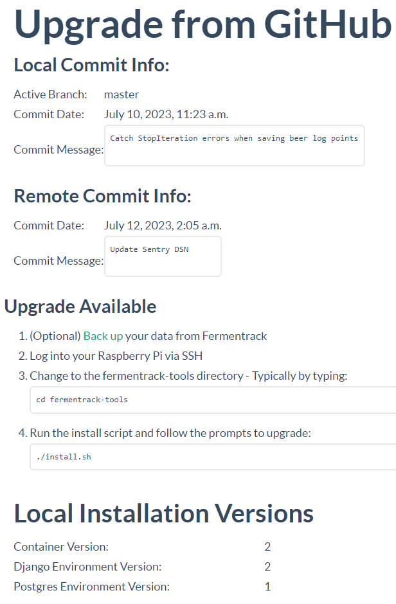Viewport: 396px width, 604px height.
Task: Click the 'Change to the fermentrack-tools directory' step
Action: point(188,376)
